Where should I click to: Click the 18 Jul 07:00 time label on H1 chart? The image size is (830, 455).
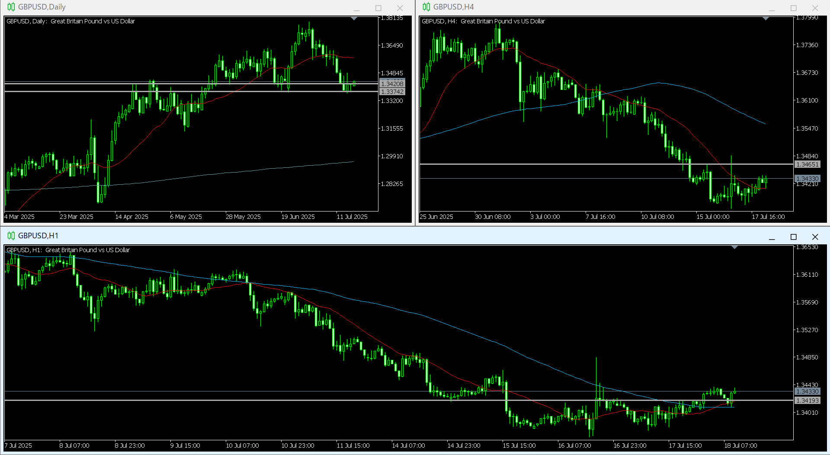(740, 445)
